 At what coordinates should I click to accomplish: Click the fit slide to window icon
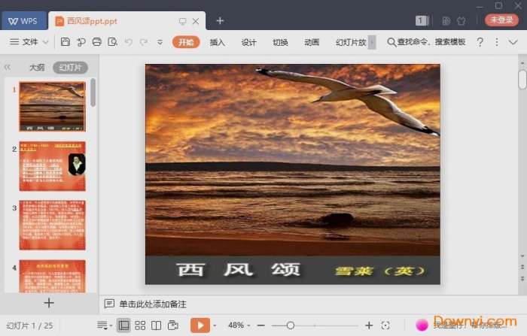tap(385, 325)
